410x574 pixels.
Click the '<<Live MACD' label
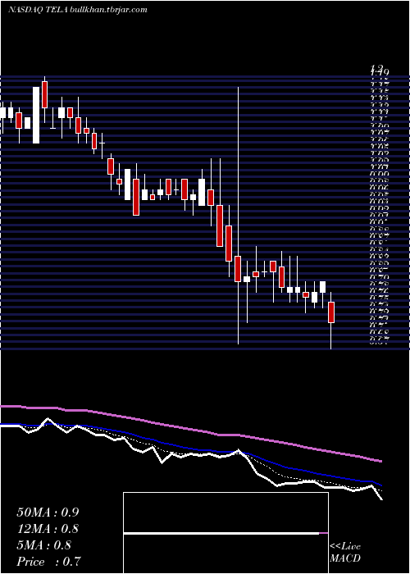[345, 553]
